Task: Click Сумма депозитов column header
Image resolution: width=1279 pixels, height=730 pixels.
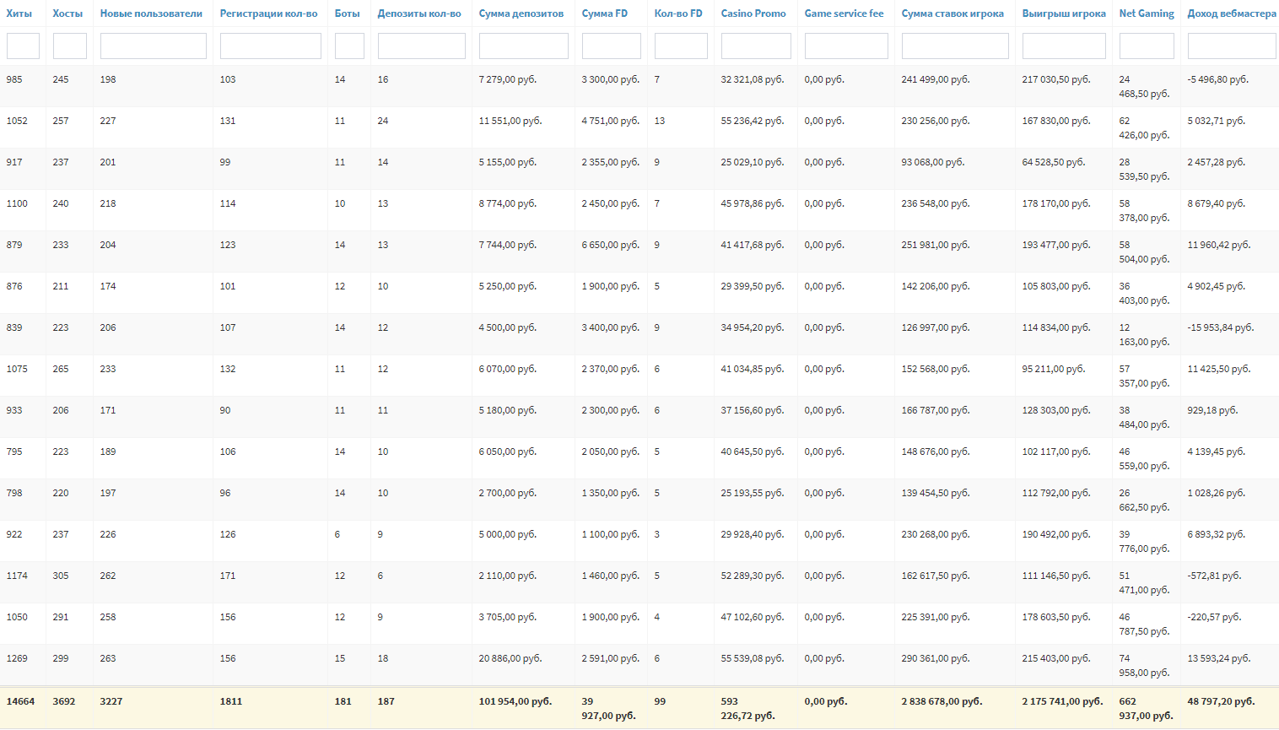Action: (x=521, y=14)
